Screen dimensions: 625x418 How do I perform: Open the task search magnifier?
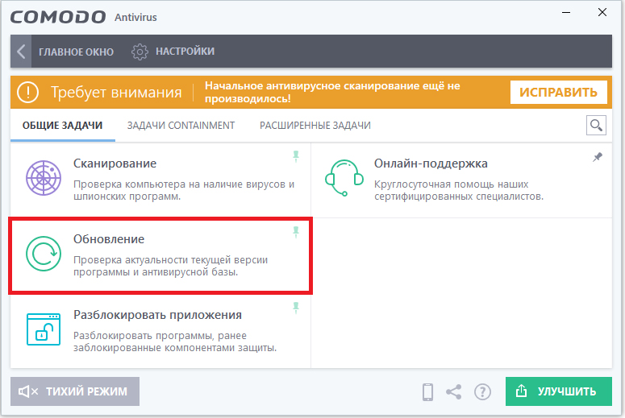(596, 126)
